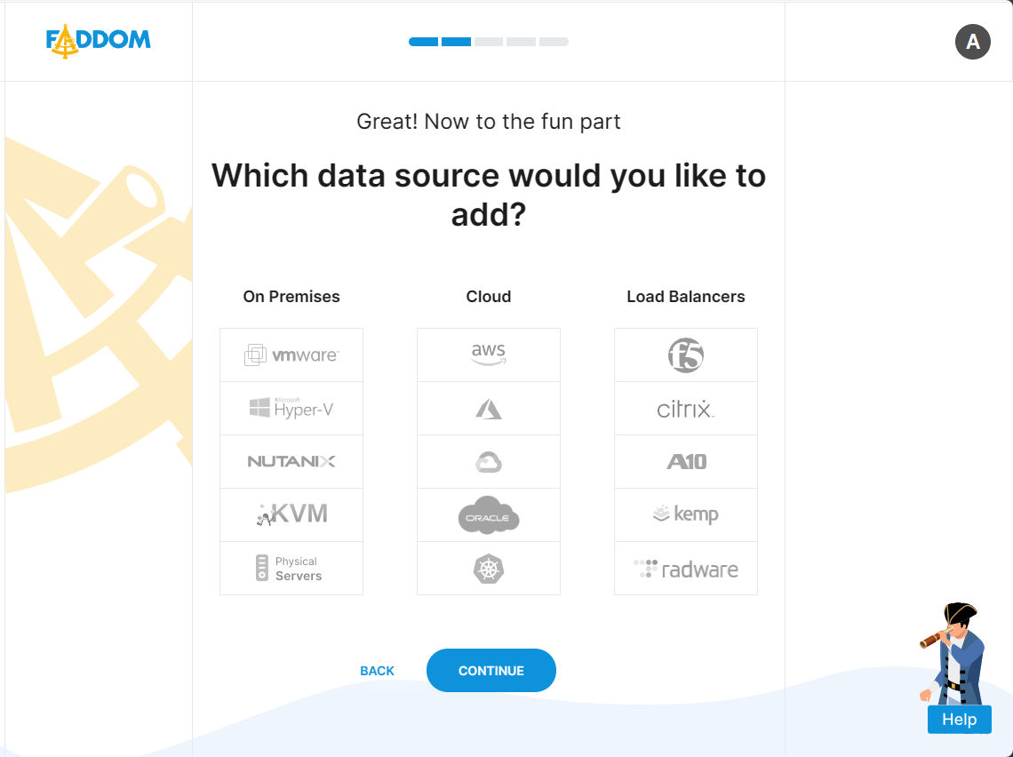Choose the AWS cloud data source
This screenshot has height=757, width=1013.
(x=489, y=355)
